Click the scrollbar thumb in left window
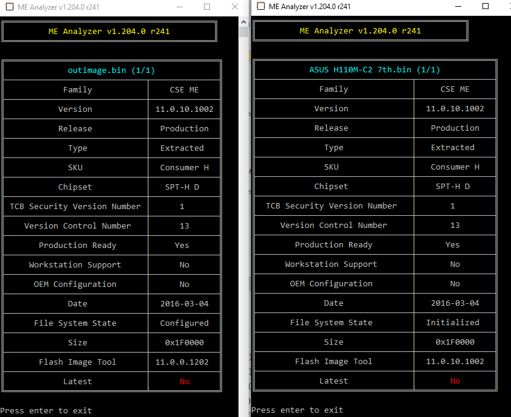Viewport: 511px width, 417px height. (243, 32)
